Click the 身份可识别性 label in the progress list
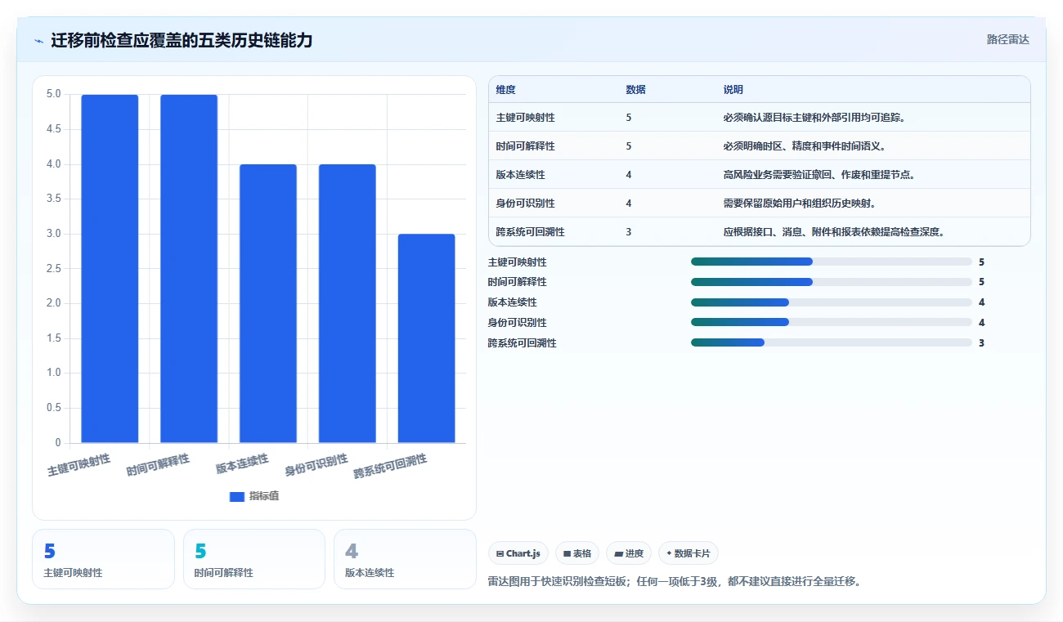Screen dimensions: 1063x622 [x=518, y=323]
